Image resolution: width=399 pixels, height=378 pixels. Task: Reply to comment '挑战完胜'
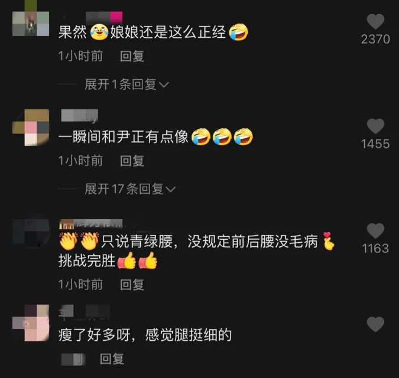(132, 285)
